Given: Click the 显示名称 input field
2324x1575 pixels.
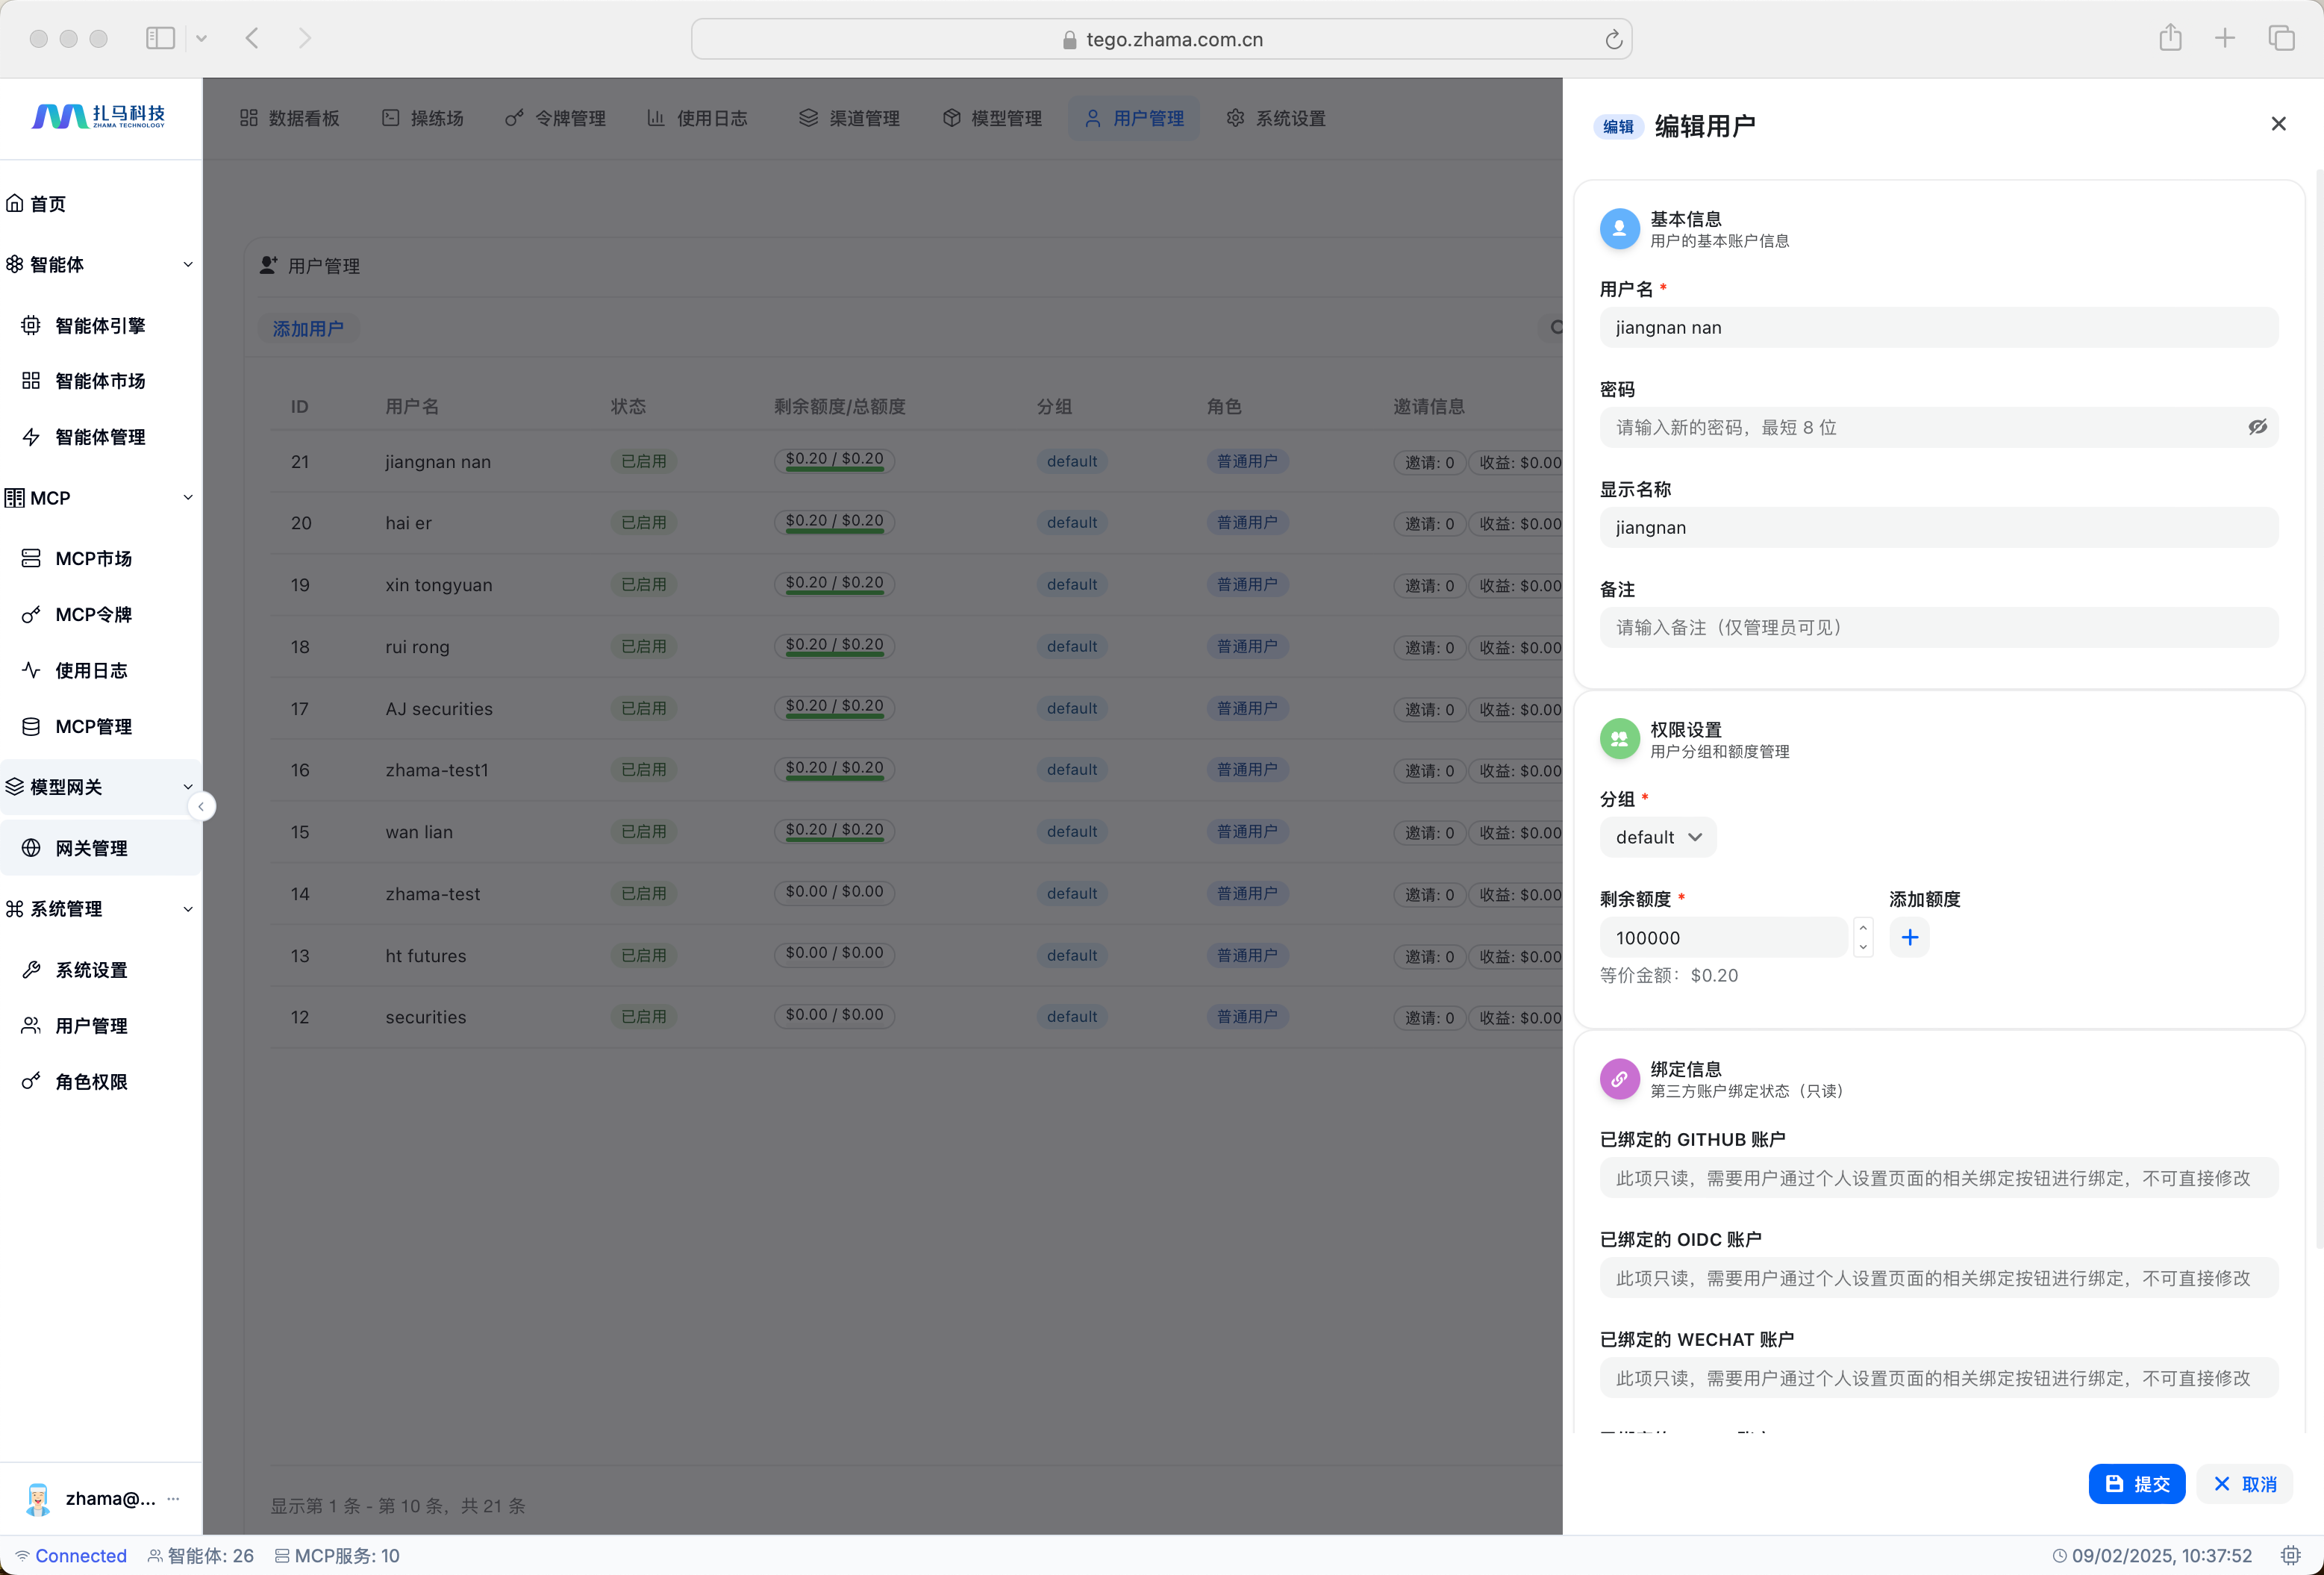Looking at the screenshot, I should coord(1938,527).
